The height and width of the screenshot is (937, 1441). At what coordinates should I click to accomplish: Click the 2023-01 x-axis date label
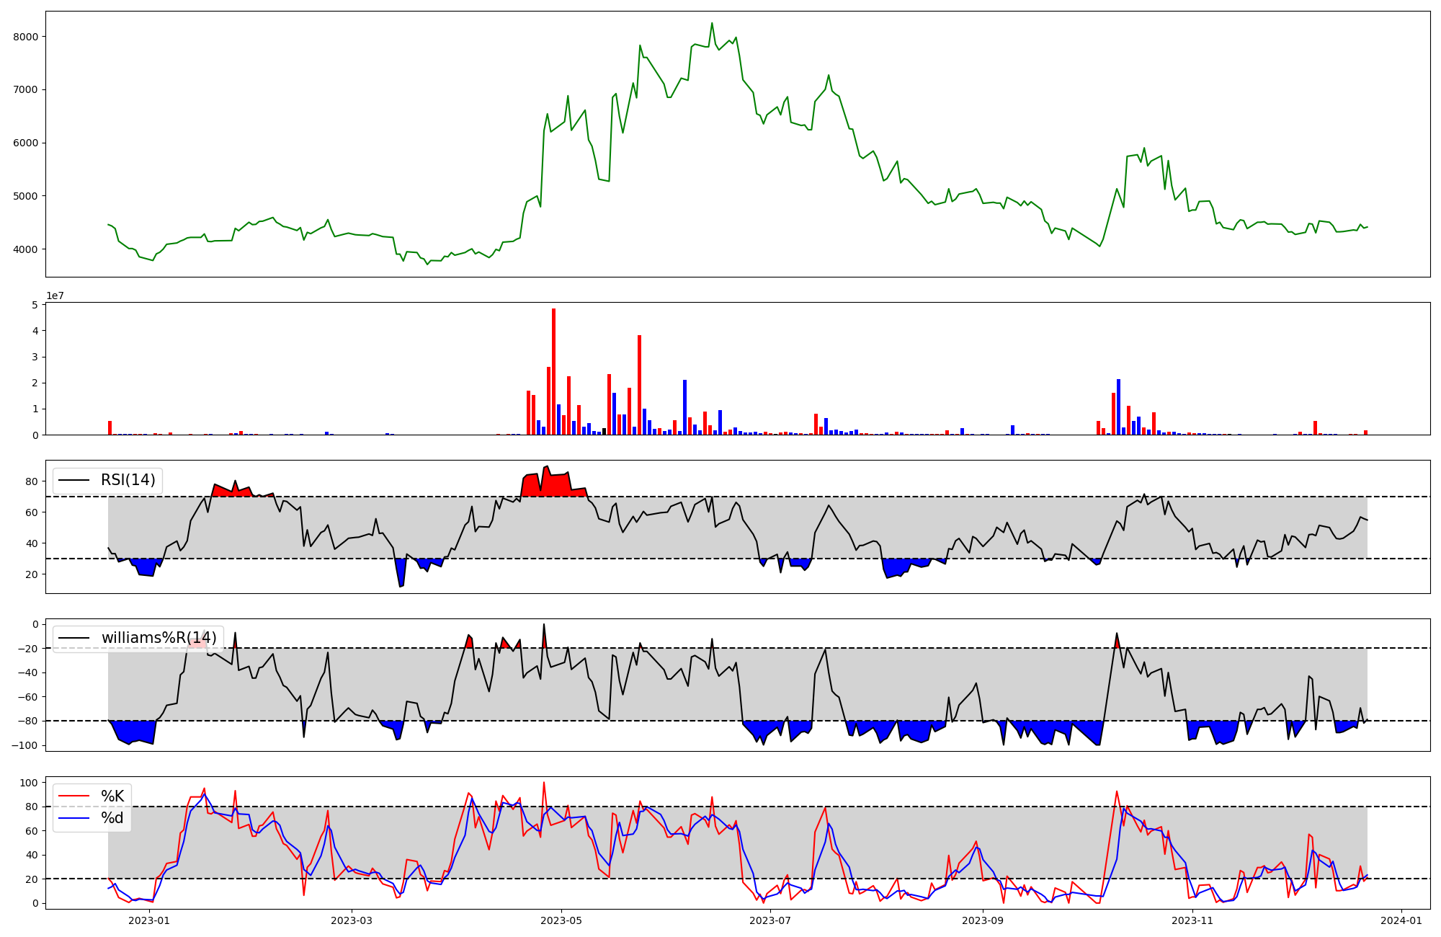tap(149, 920)
